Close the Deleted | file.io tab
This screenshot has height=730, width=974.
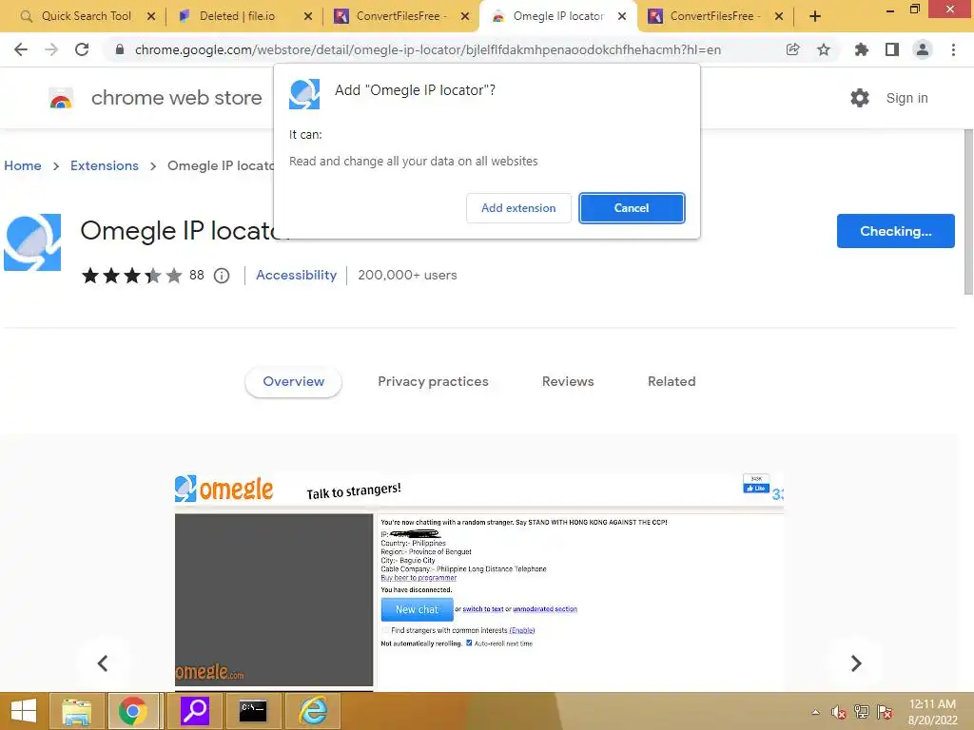tap(308, 17)
